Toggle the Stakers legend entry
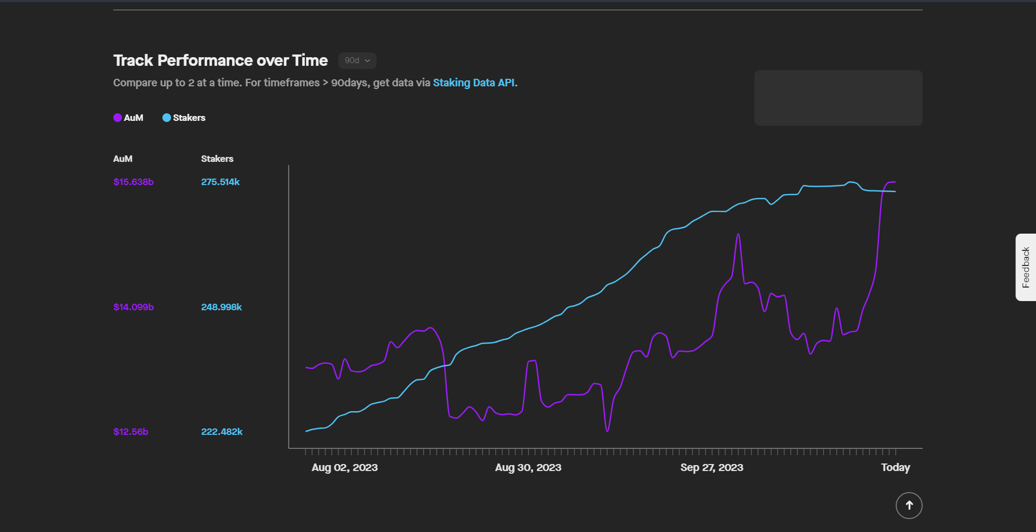 pyautogui.click(x=184, y=118)
